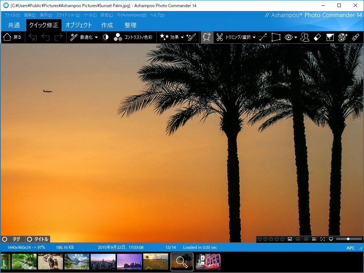Open the ファイル(F) menu
The image size is (364, 273).
tap(12, 15)
